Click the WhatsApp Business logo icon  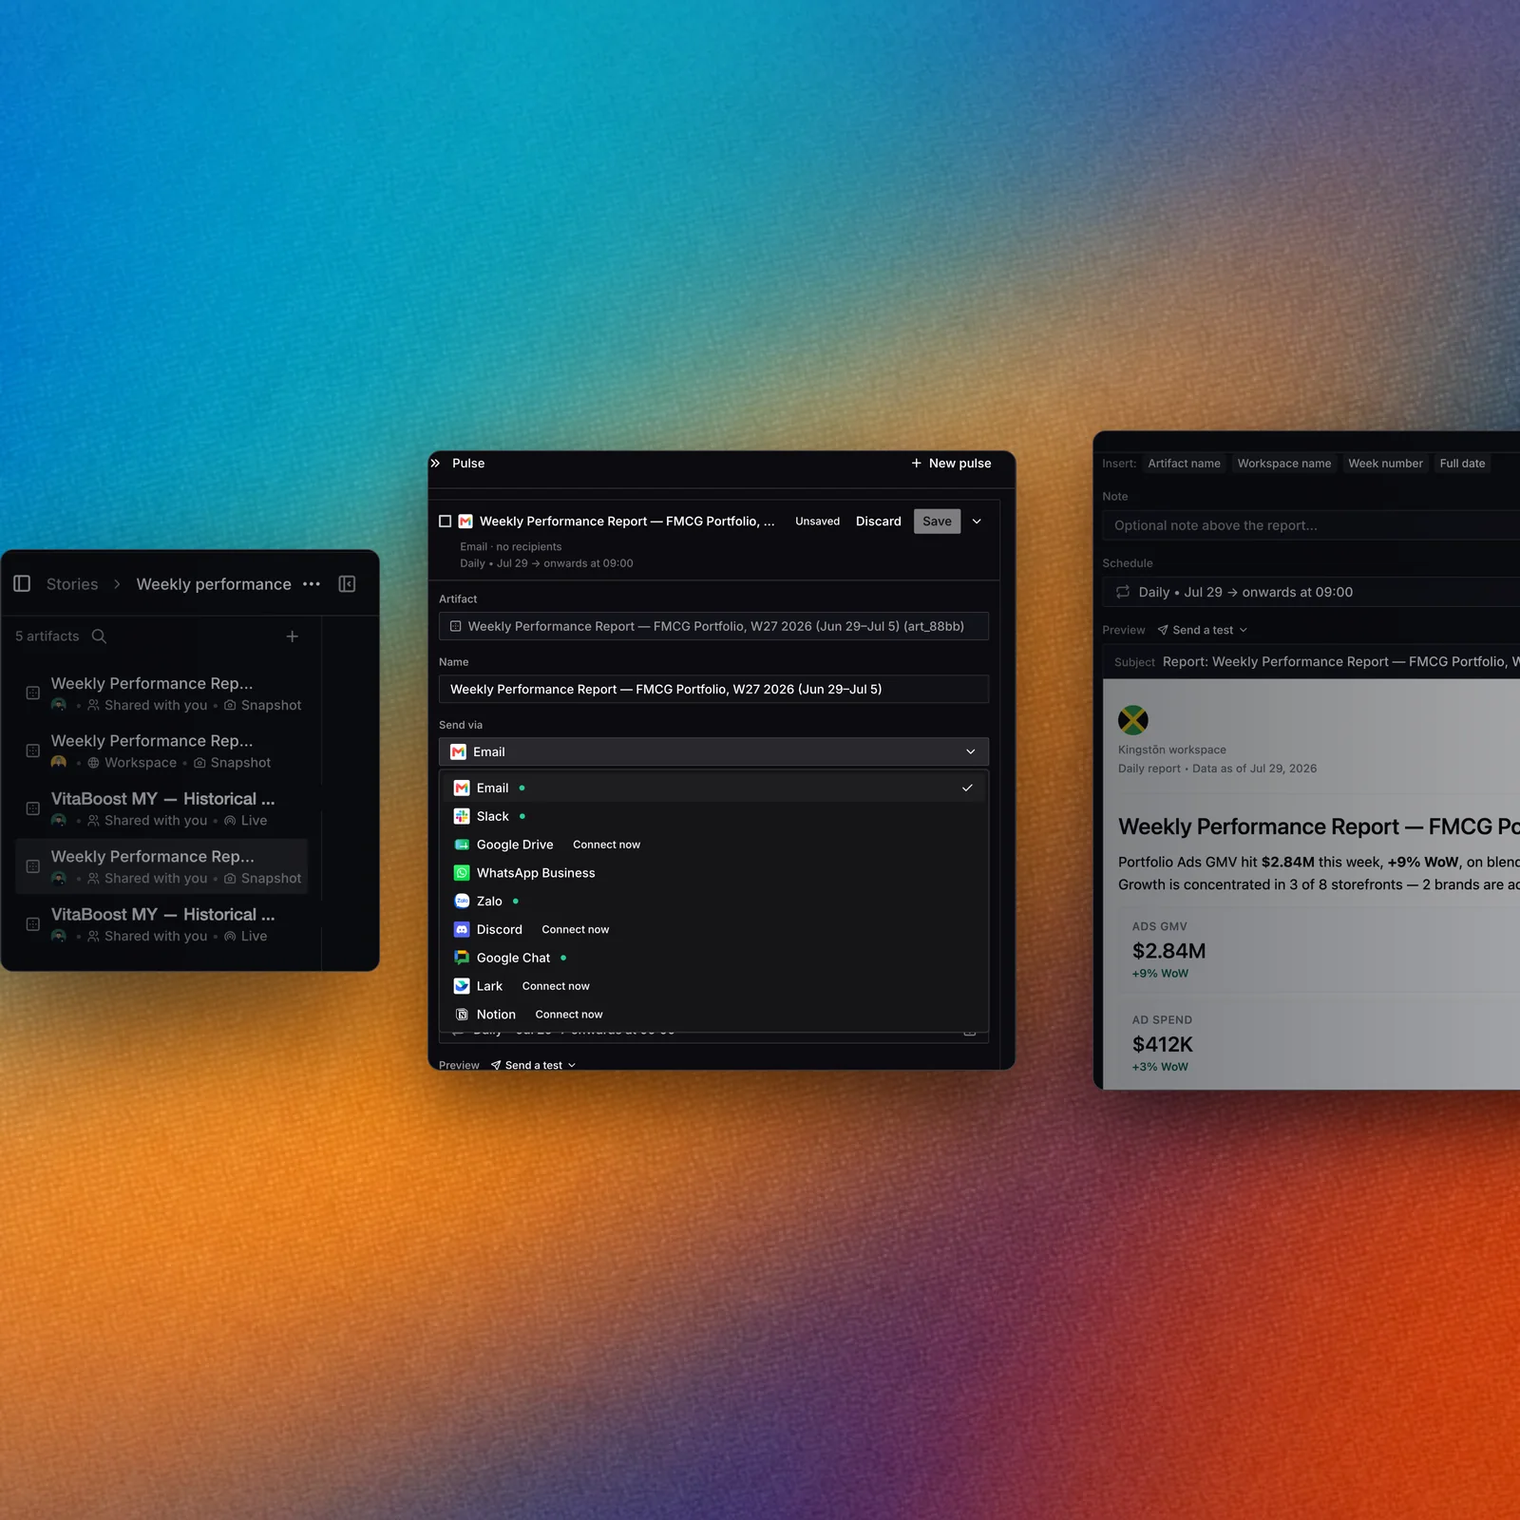462,873
